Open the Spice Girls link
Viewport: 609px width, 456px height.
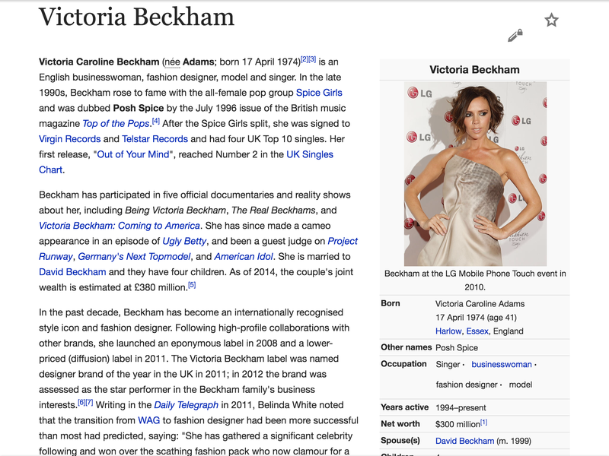click(x=319, y=93)
